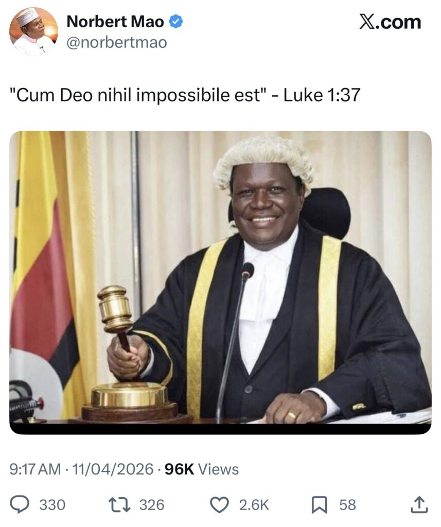The height and width of the screenshot is (527, 441).
Task: Open the Norbert Mao display name link
Action: coord(115,22)
